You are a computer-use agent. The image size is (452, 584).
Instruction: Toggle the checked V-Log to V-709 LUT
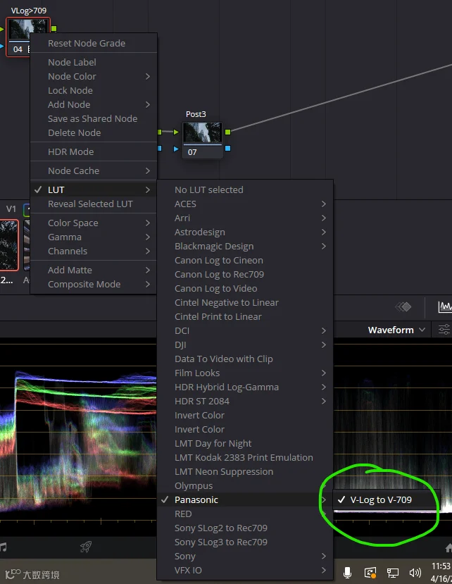pos(387,500)
